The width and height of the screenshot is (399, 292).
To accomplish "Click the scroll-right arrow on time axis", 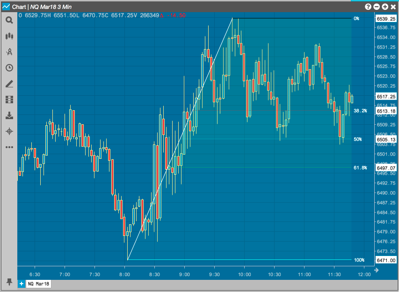I will [377, 270].
